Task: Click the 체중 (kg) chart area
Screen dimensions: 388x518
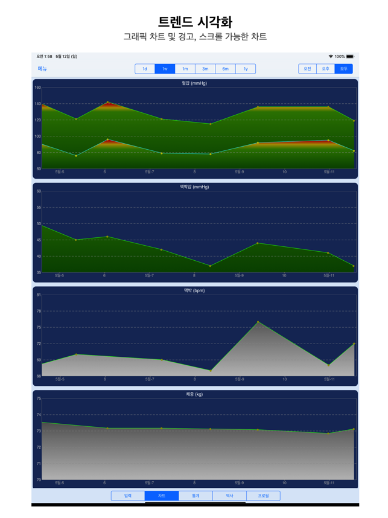Action: click(194, 453)
